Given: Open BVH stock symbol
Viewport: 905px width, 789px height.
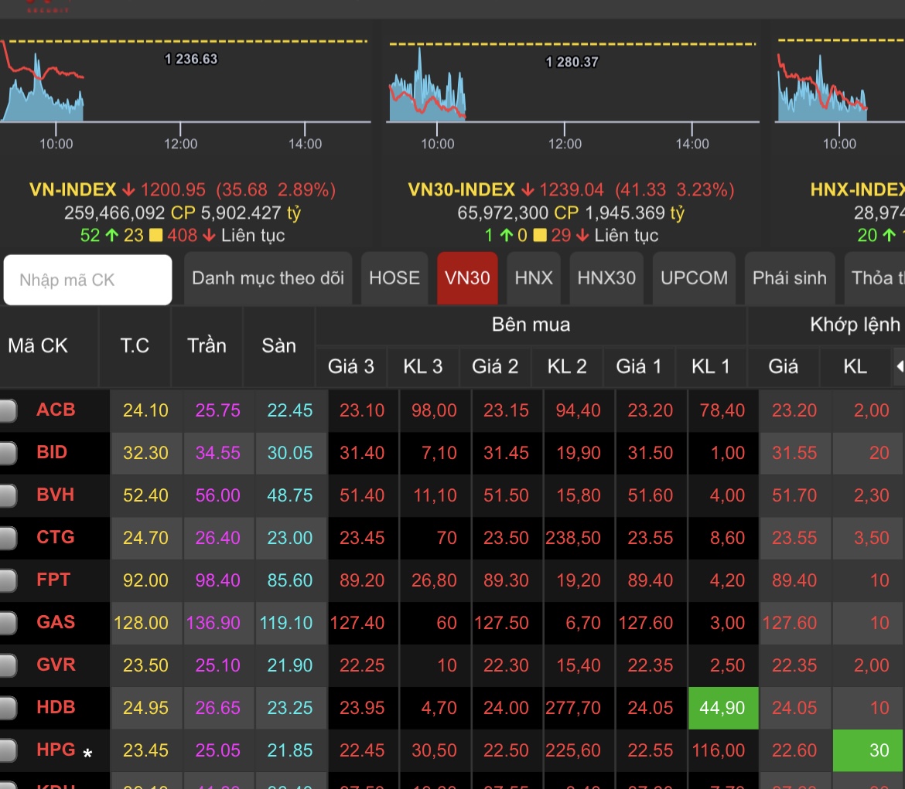Looking at the screenshot, I should (x=56, y=495).
